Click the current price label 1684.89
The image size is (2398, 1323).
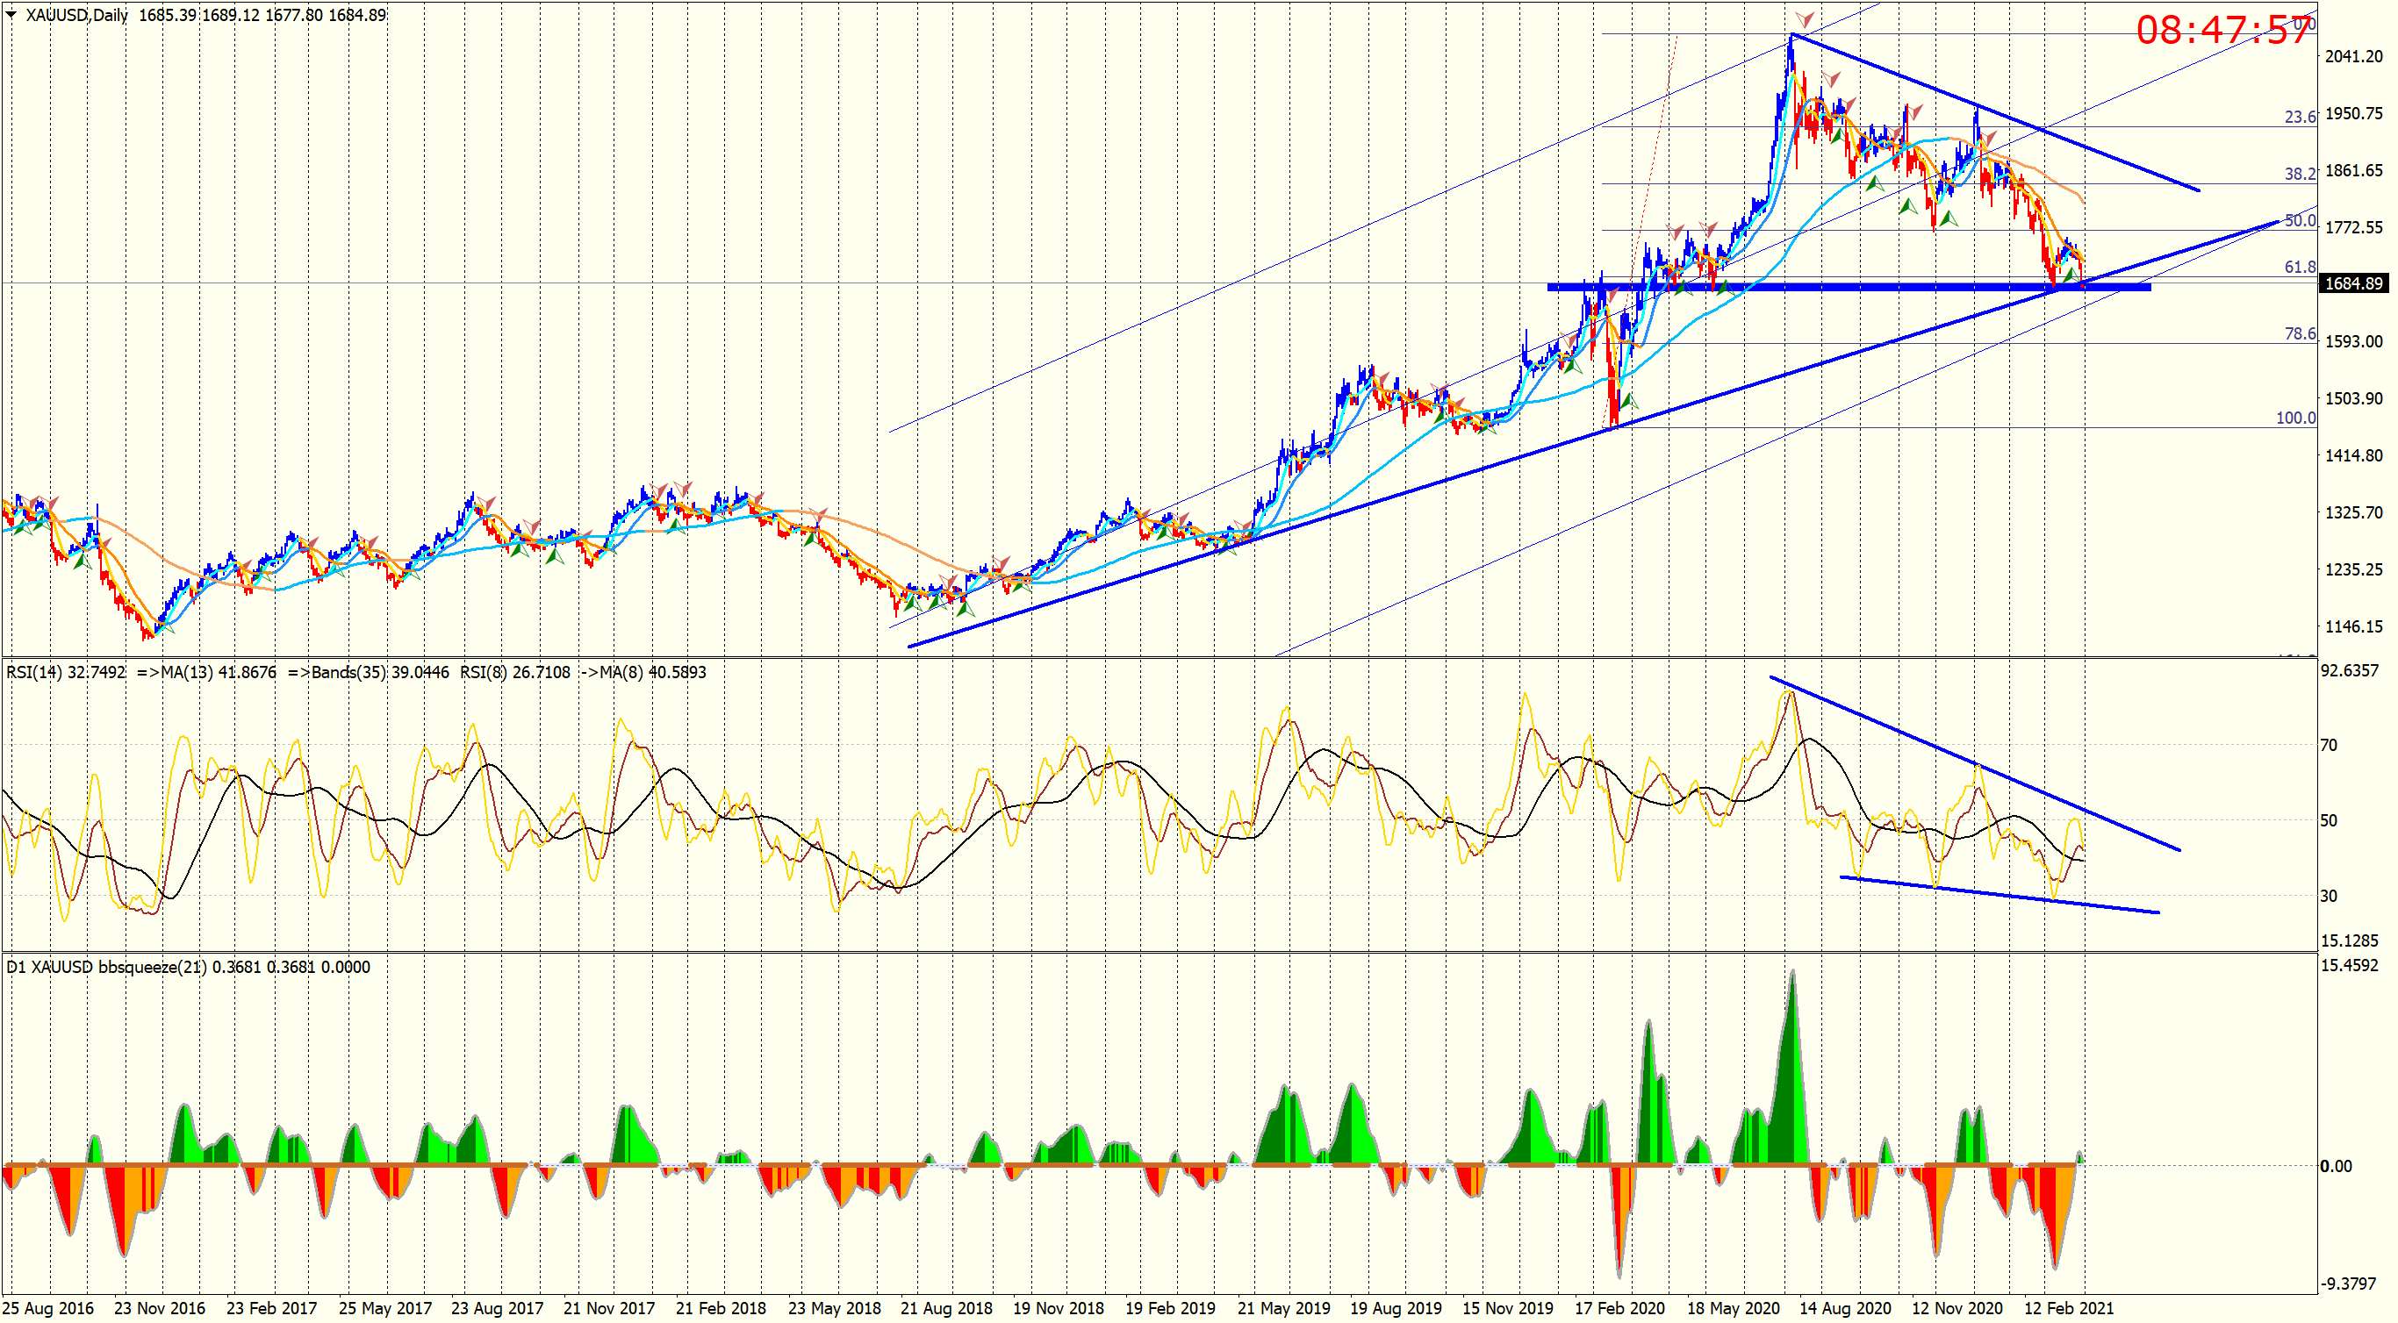point(2353,283)
